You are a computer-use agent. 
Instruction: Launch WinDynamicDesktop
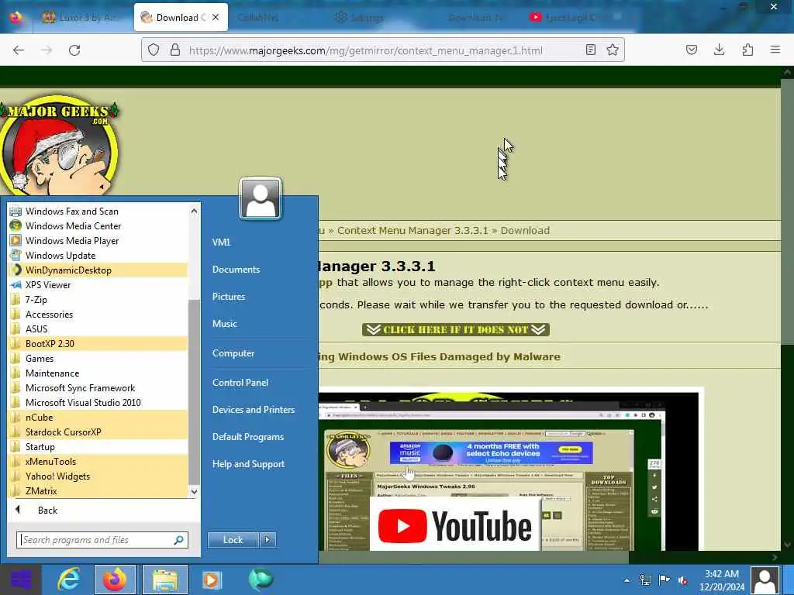point(97,270)
